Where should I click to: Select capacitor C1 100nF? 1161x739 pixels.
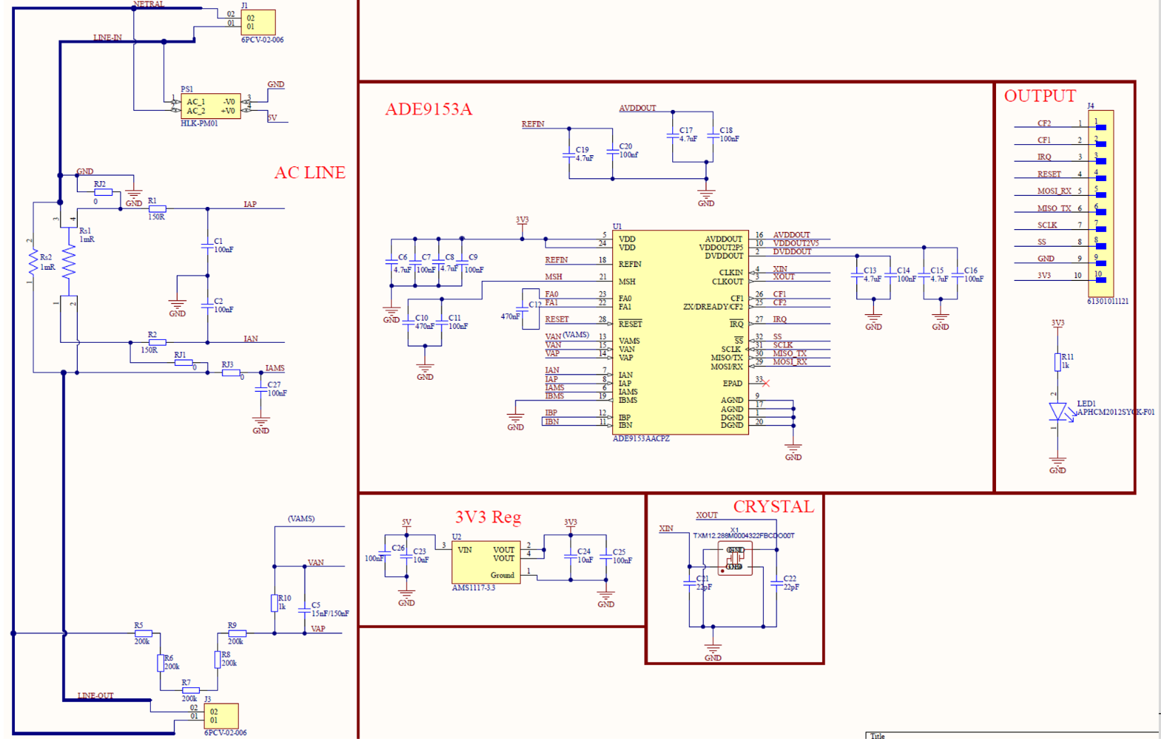click(x=208, y=246)
